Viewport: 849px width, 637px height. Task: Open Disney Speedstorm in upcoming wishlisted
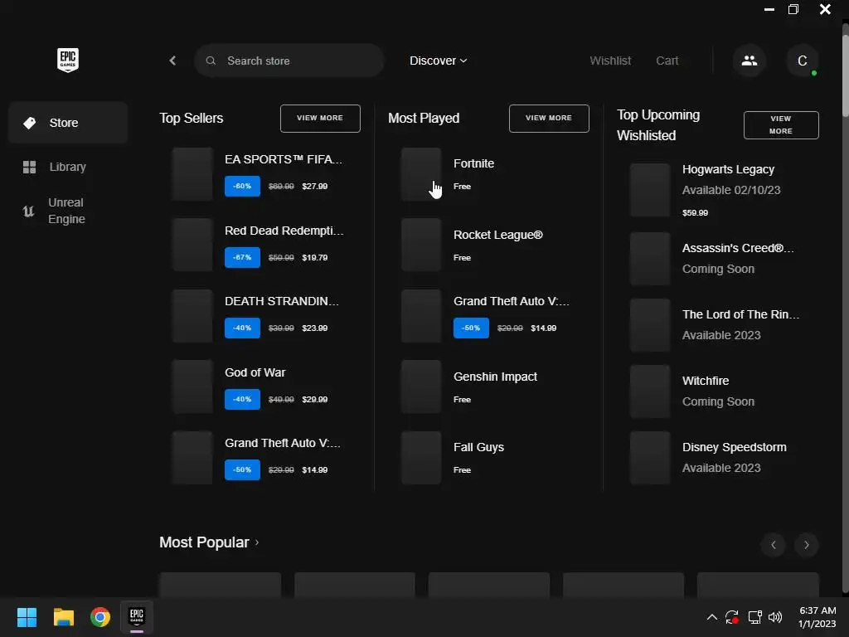[734, 447]
